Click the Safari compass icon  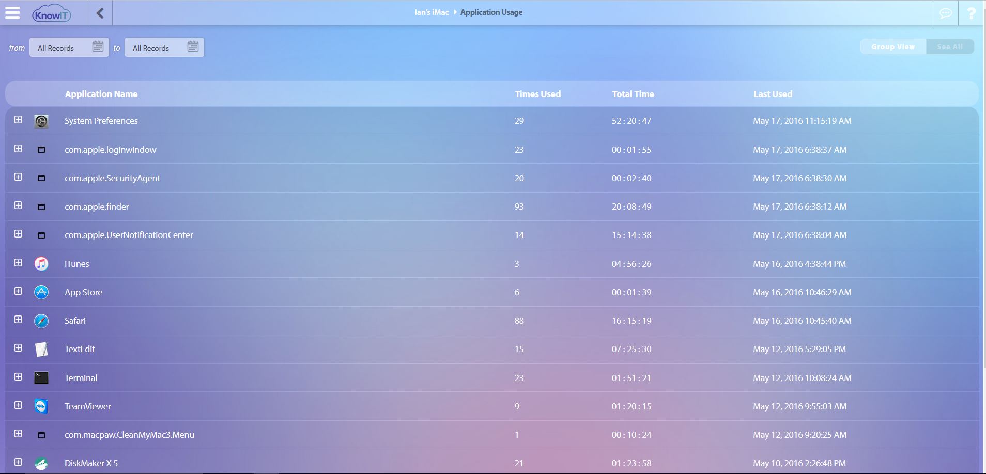pos(41,321)
